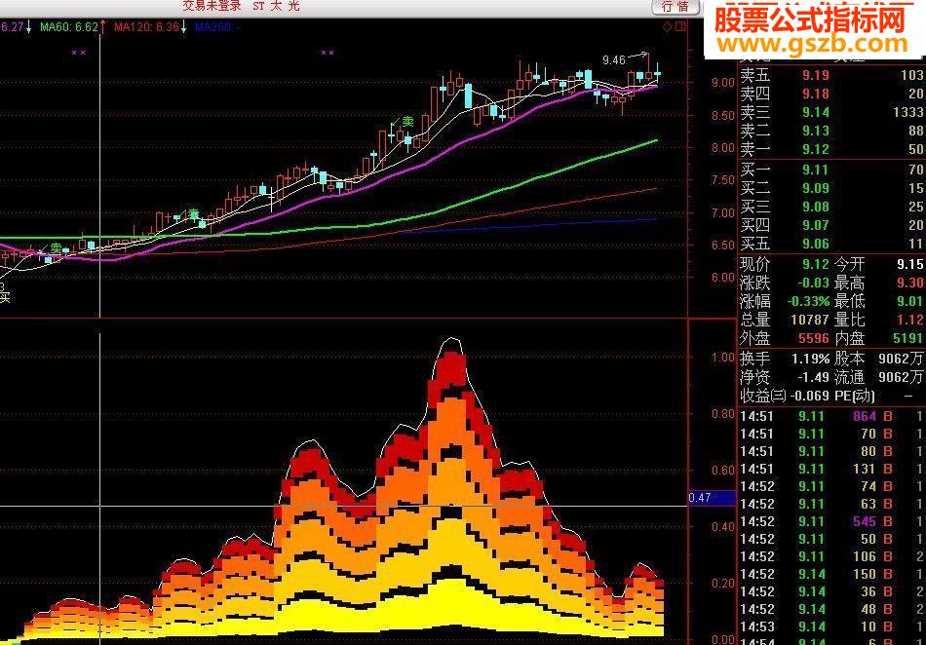Select the 买二 9.09 bid row
926x645 pixels.
click(831, 188)
